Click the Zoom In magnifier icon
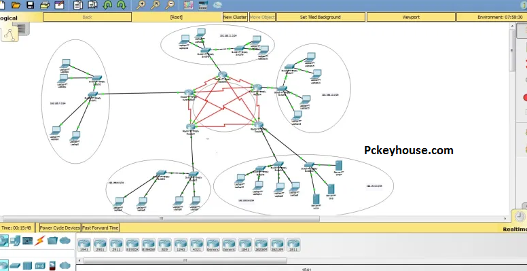This screenshot has width=527, height=271. pos(141,5)
